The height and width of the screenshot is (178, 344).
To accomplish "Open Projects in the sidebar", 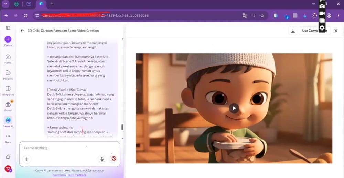I will (x=8, y=75).
